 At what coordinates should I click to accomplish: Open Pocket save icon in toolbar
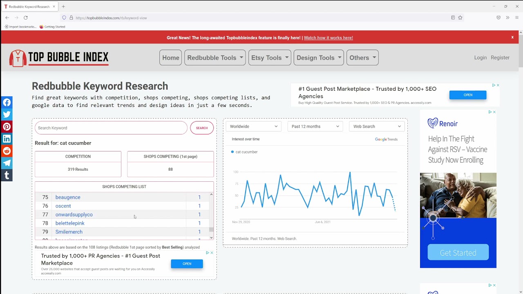(x=498, y=18)
